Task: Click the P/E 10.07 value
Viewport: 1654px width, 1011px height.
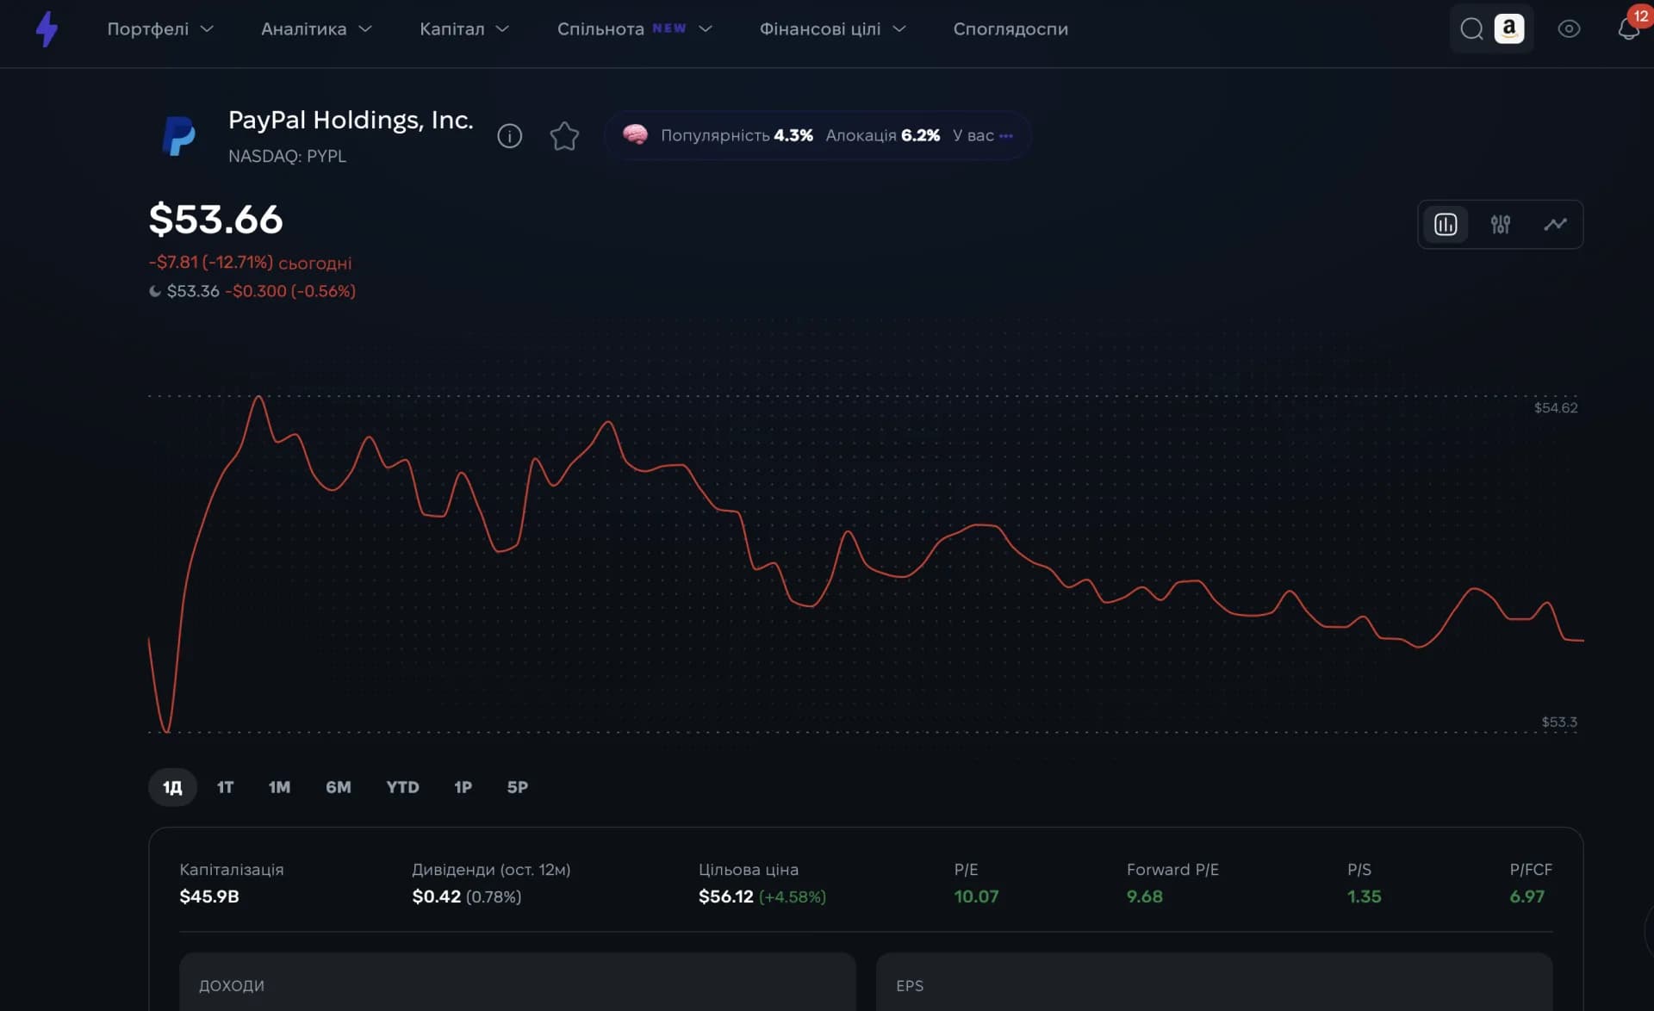Action: (976, 896)
